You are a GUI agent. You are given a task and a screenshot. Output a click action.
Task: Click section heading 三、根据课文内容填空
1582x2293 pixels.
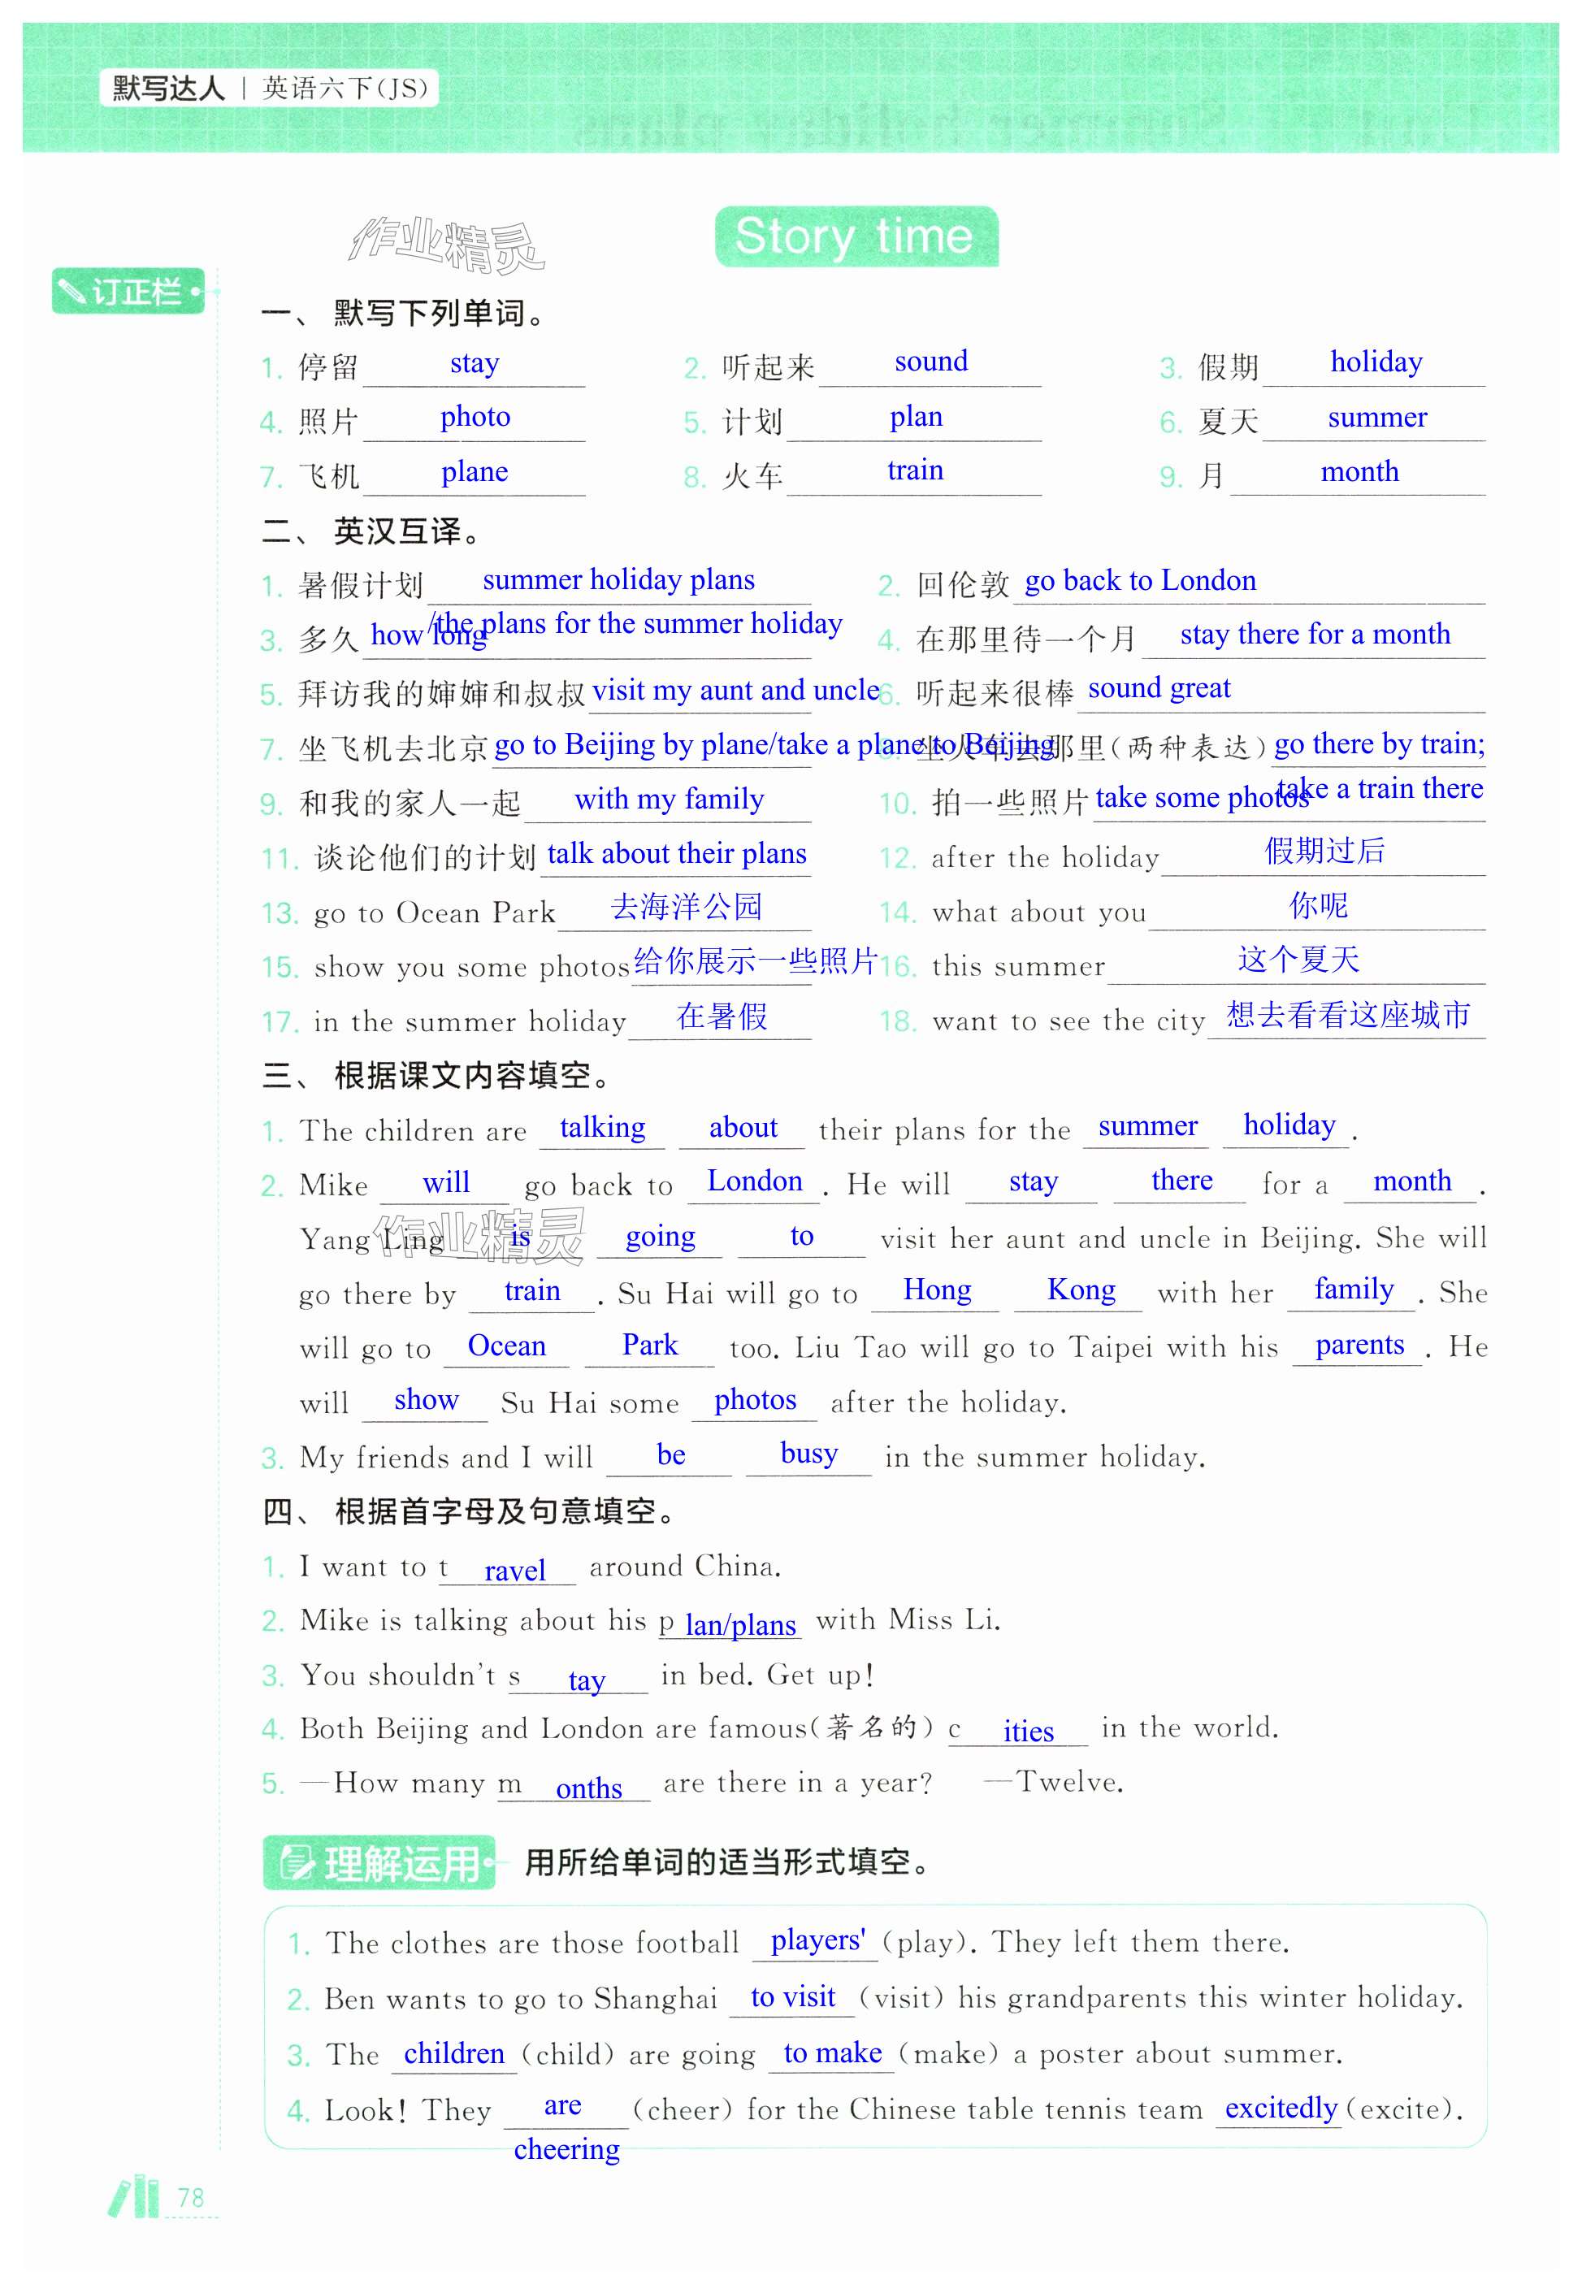pos(438,1076)
